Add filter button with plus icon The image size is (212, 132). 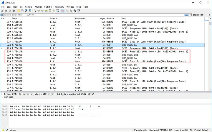(209, 15)
